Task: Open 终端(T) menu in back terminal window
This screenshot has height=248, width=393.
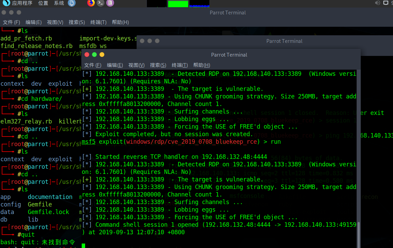Action: 98,22
